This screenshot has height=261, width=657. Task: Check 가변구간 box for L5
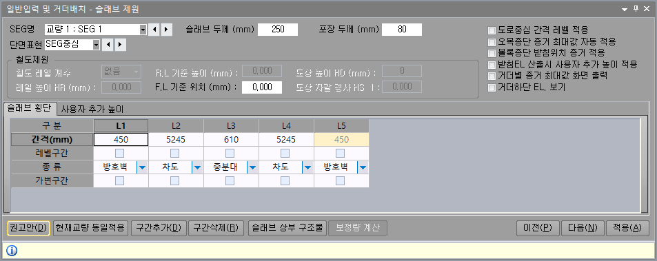341,180
